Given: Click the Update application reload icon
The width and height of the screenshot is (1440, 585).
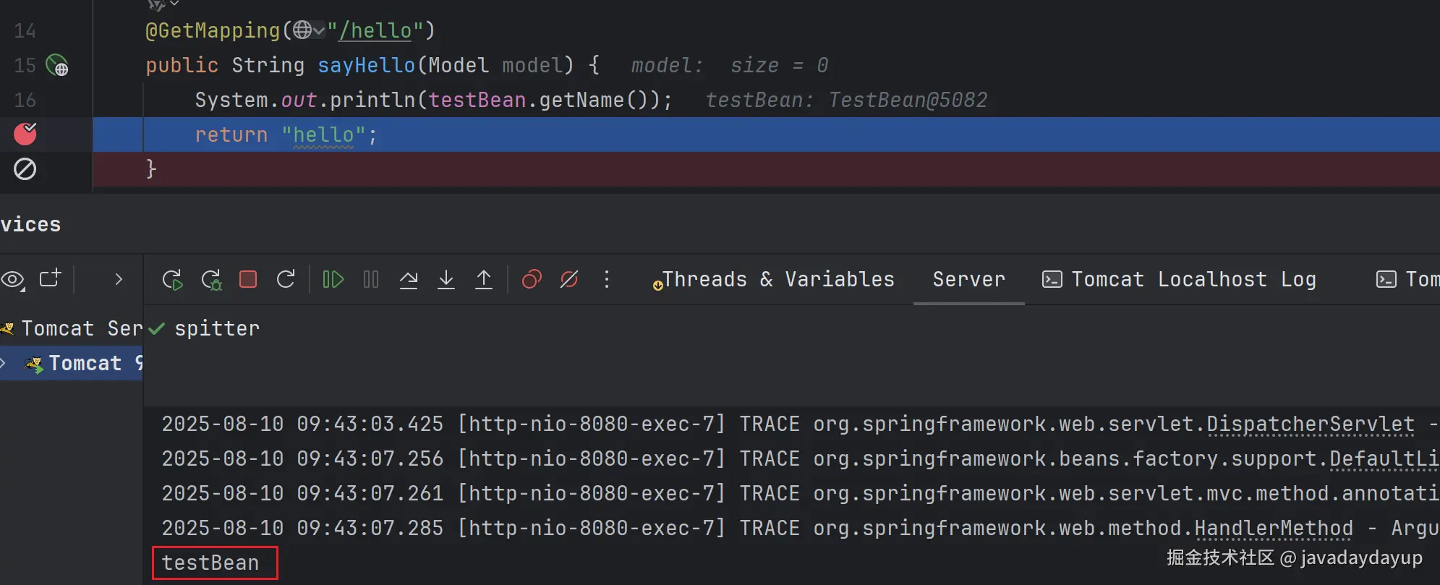Looking at the screenshot, I should (x=286, y=279).
